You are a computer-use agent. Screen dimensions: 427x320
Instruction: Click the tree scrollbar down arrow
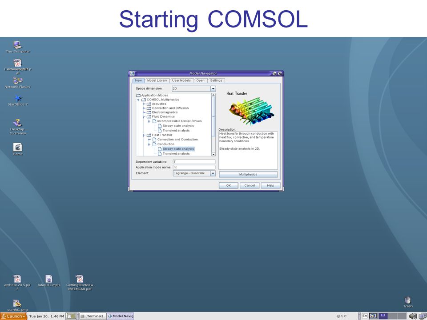pyautogui.click(x=213, y=154)
